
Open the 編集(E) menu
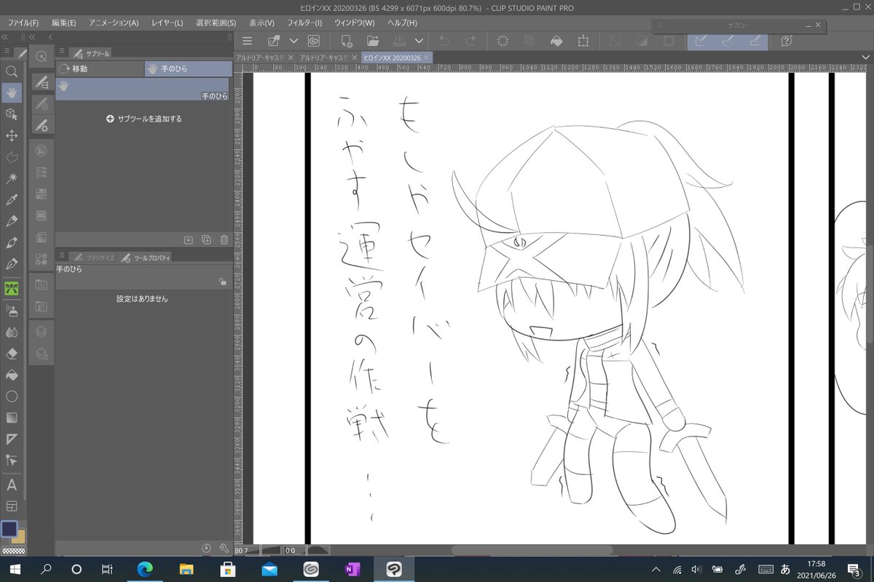point(63,23)
